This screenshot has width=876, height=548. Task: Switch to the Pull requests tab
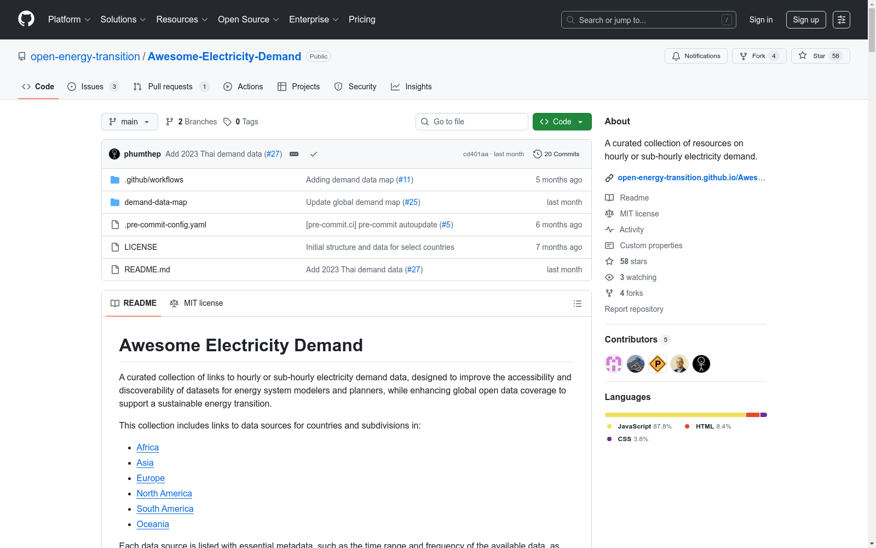pyautogui.click(x=171, y=87)
